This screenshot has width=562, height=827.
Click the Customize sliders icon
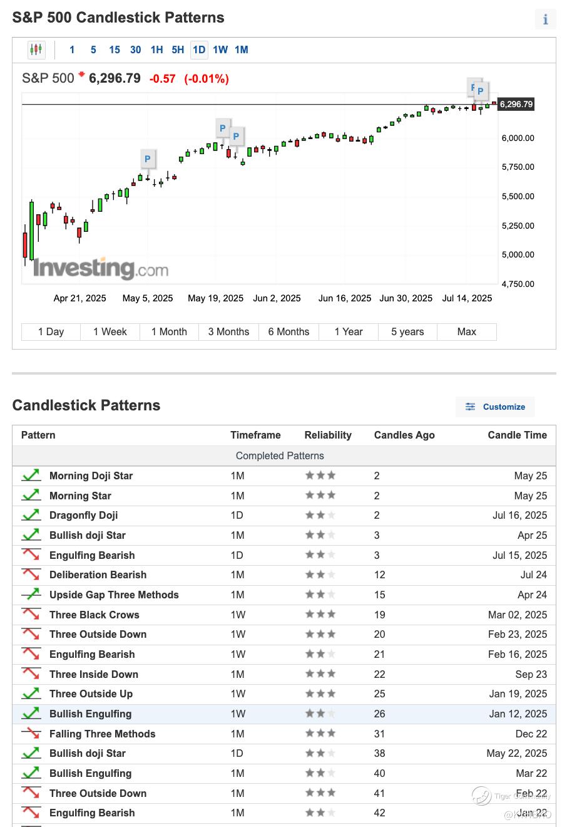(x=470, y=407)
